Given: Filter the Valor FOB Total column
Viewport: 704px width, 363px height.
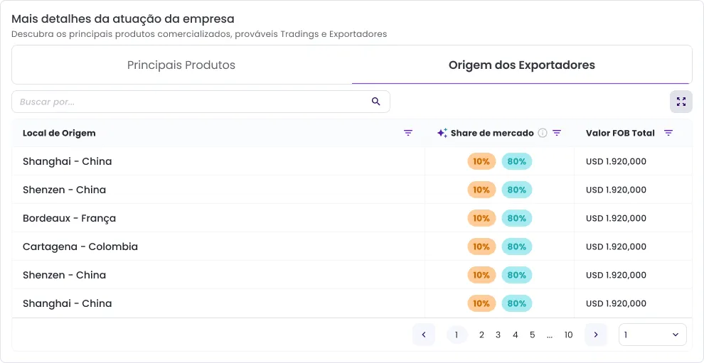Looking at the screenshot, I should (x=668, y=133).
